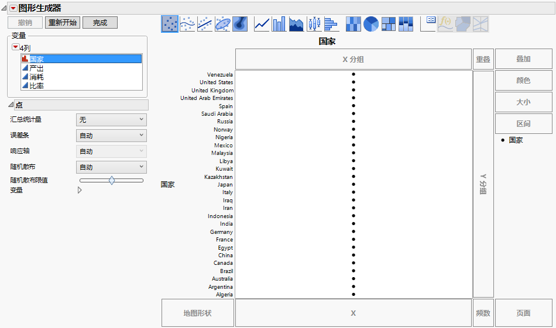Collapse the 点 panel disclosure triangle
This screenshot has width=556, height=328.
11,105
